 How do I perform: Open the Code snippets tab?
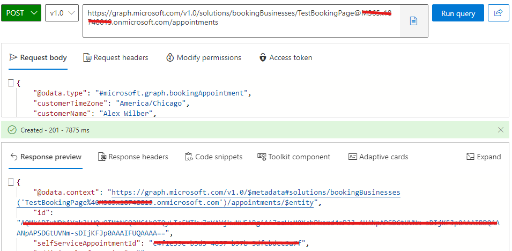[213, 157]
